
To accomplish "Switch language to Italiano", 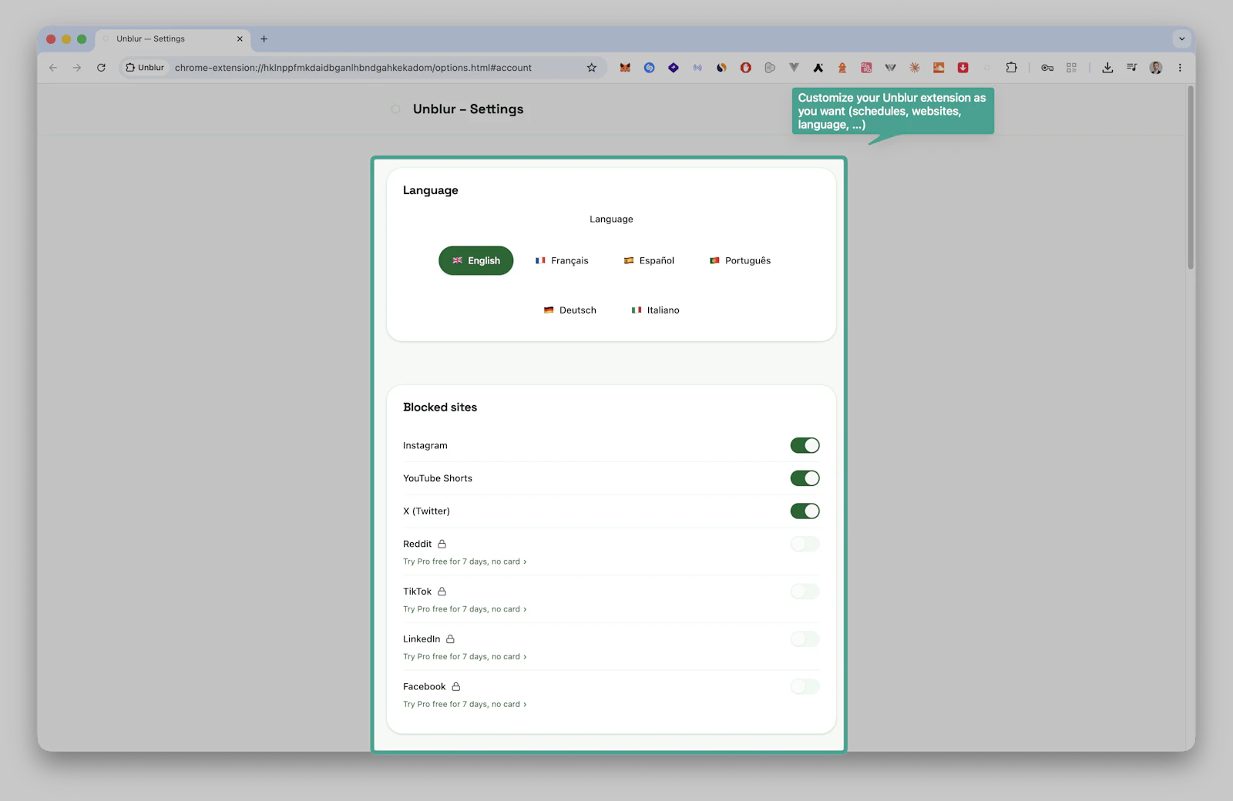I will coord(656,310).
